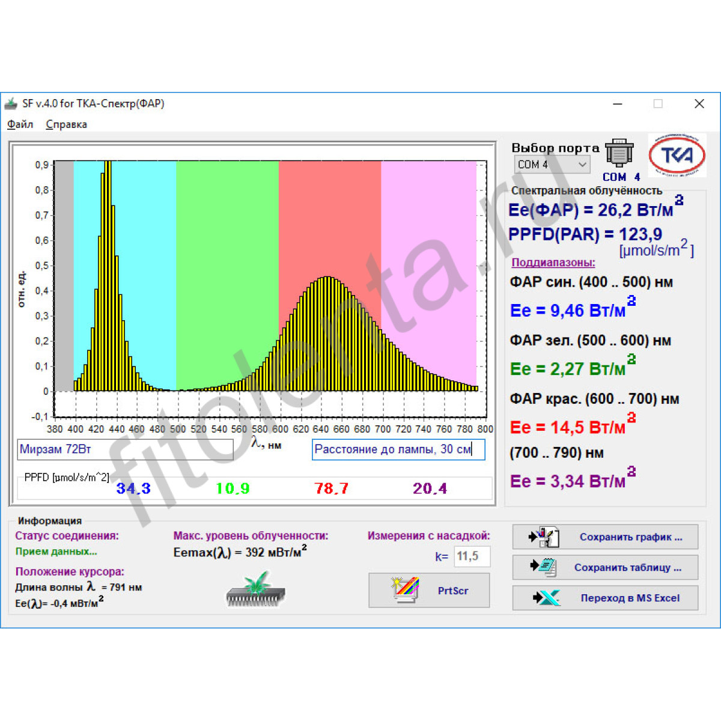This screenshot has height=721, width=721.
Task: Open the Файл menu
Action: (x=20, y=124)
